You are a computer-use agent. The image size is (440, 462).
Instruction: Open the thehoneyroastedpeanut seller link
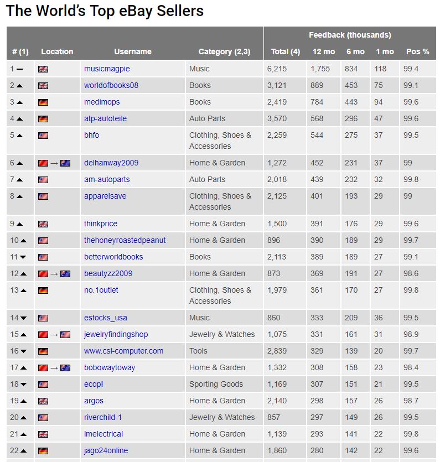tap(125, 241)
